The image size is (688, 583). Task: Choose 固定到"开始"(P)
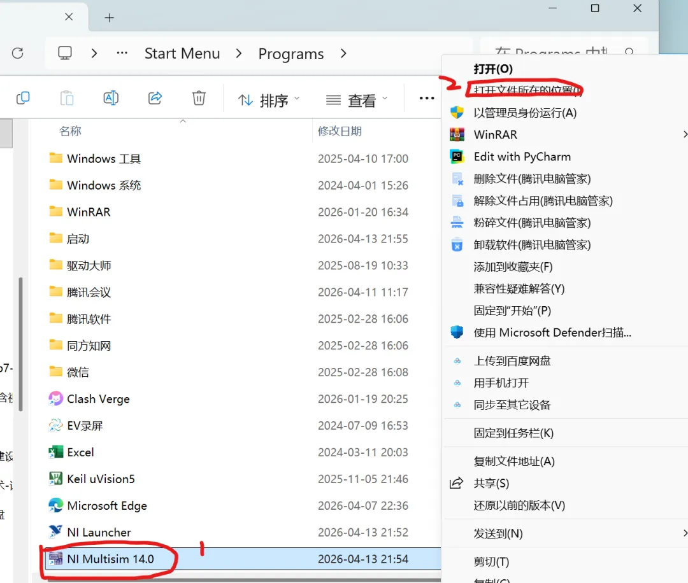pos(512,311)
